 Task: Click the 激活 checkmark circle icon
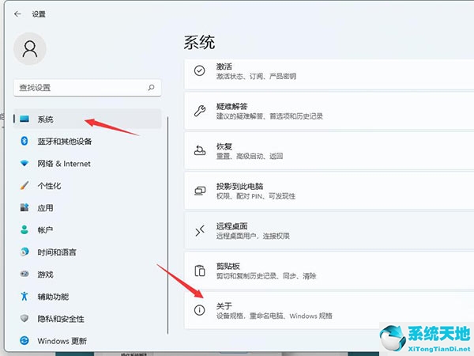[x=200, y=70]
